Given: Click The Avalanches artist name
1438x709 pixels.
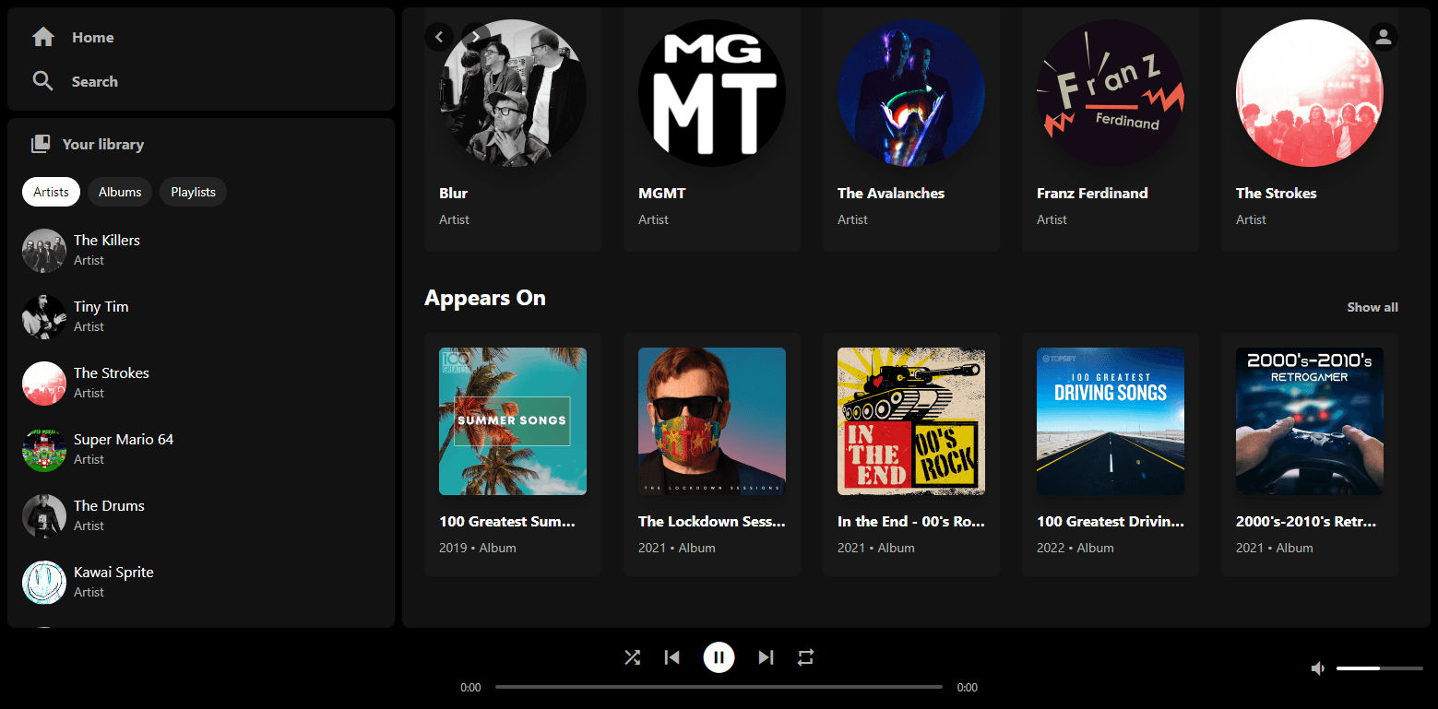Looking at the screenshot, I should pos(891,193).
